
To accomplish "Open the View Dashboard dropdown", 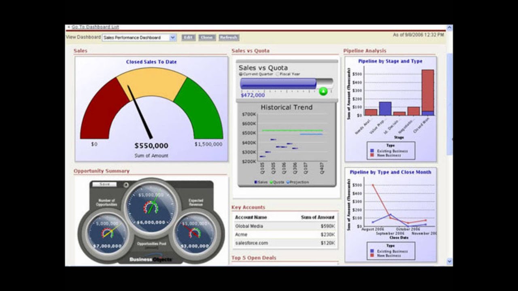I will (x=139, y=38).
